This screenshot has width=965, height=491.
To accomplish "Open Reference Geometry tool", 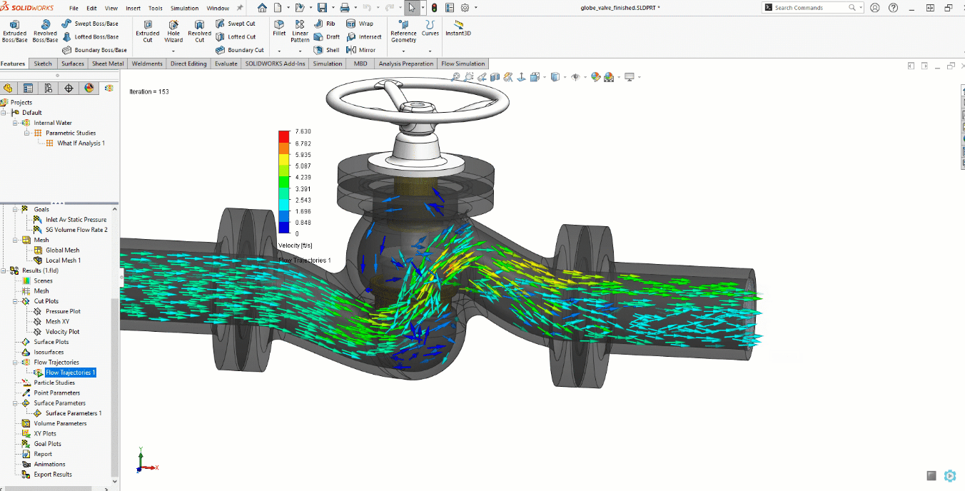I will 403,31.
